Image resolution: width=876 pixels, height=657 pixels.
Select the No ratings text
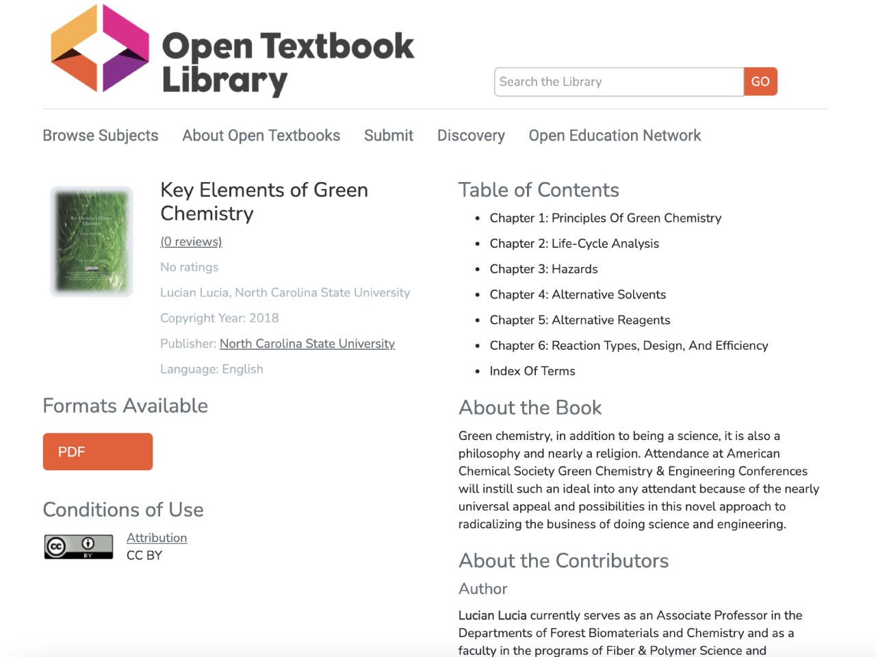tap(190, 267)
